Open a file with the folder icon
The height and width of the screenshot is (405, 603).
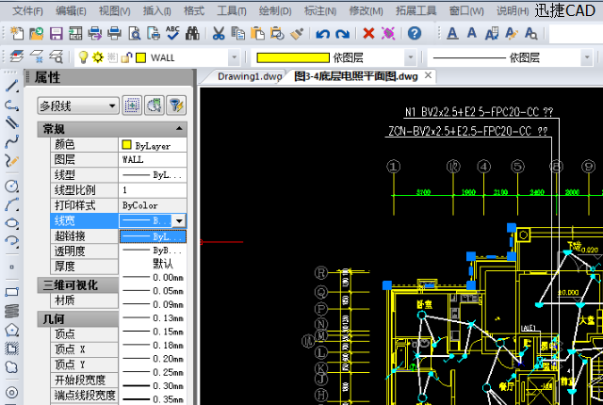(36, 34)
